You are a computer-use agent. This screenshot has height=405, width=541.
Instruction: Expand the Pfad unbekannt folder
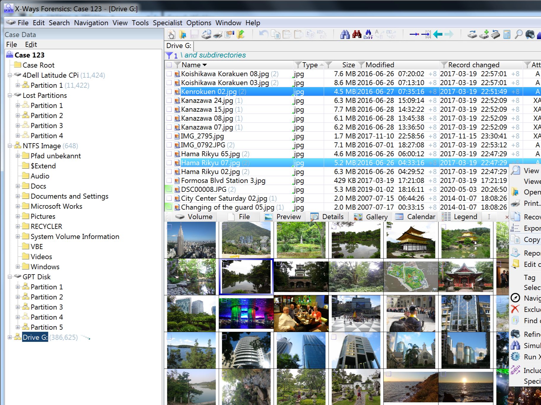[x=18, y=156]
